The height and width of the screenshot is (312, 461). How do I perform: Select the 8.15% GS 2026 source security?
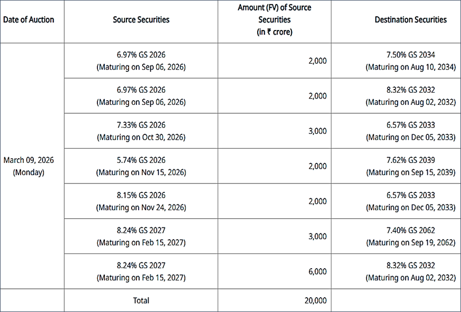pos(141,196)
